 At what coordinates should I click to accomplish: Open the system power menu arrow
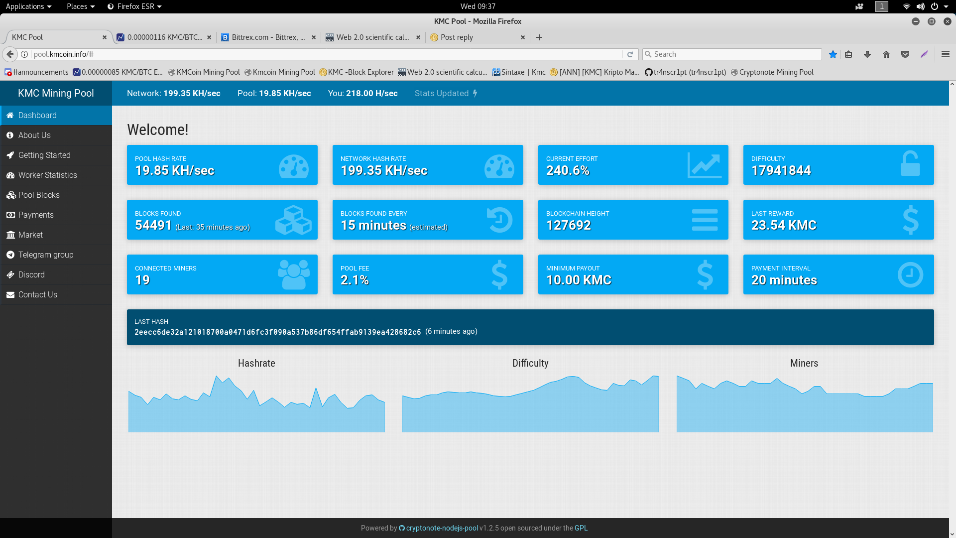point(946,6)
